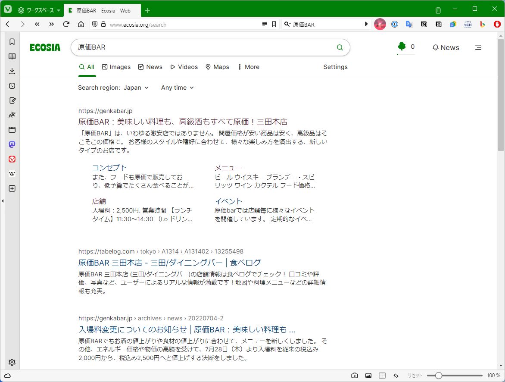Viewport: 505px width, 382px height.
Task: Open the Mastodon web panel
Action: 12,144
